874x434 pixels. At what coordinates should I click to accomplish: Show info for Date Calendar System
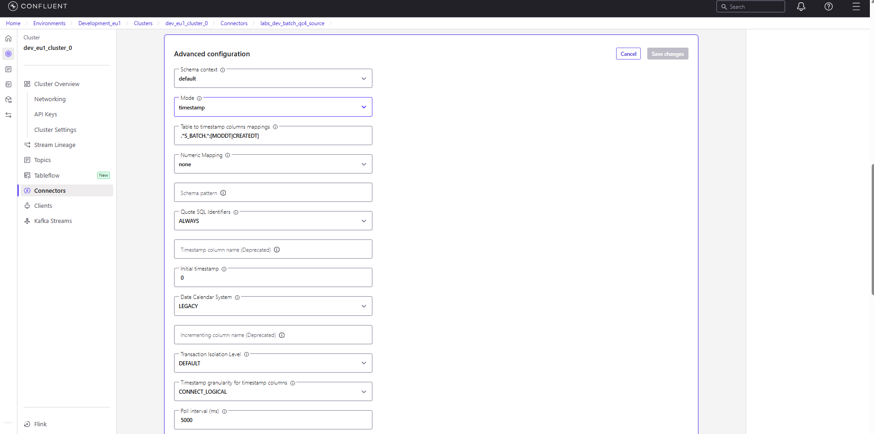click(237, 298)
